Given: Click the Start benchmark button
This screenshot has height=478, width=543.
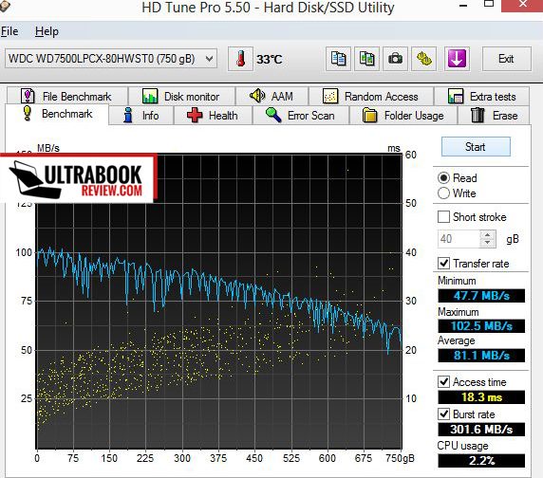Looking at the screenshot, I should 476,147.
